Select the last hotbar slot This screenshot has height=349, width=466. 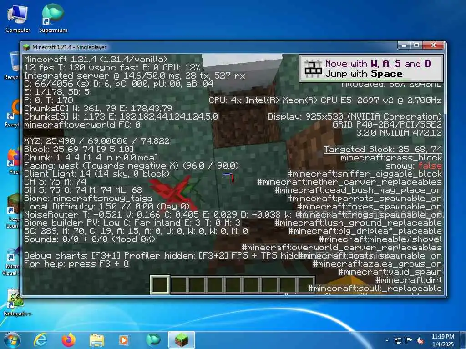point(306,285)
